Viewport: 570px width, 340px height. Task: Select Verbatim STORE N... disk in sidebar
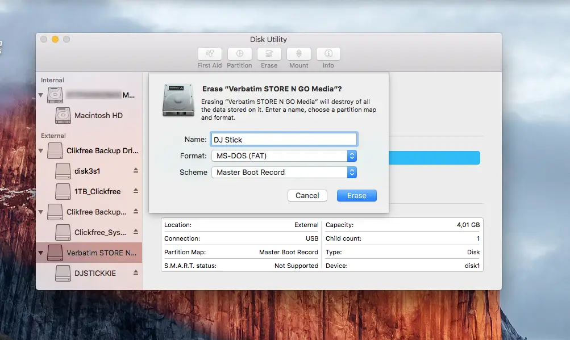89,253
